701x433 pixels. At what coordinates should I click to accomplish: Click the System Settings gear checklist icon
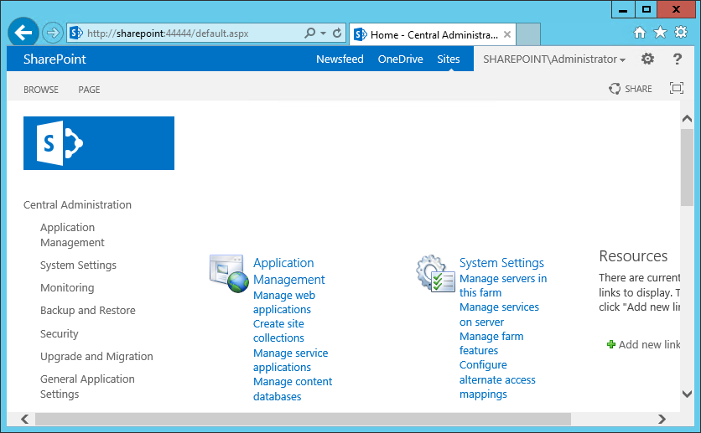435,274
